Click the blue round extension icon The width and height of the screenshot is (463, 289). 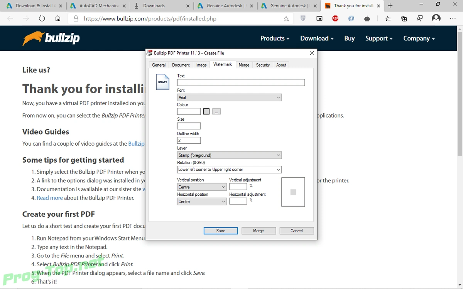click(x=351, y=18)
